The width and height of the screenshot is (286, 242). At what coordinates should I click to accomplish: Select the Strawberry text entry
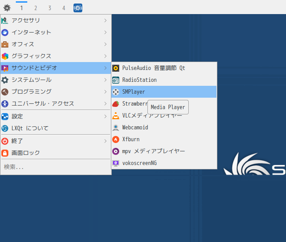[x=135, y=103]
